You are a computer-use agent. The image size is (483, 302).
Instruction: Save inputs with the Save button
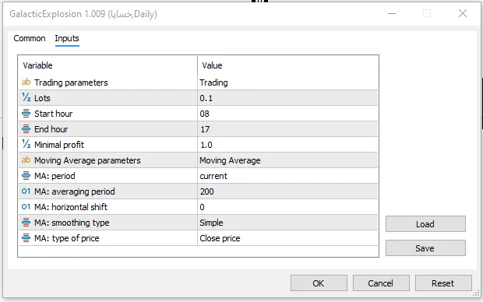tap(425, 248)
